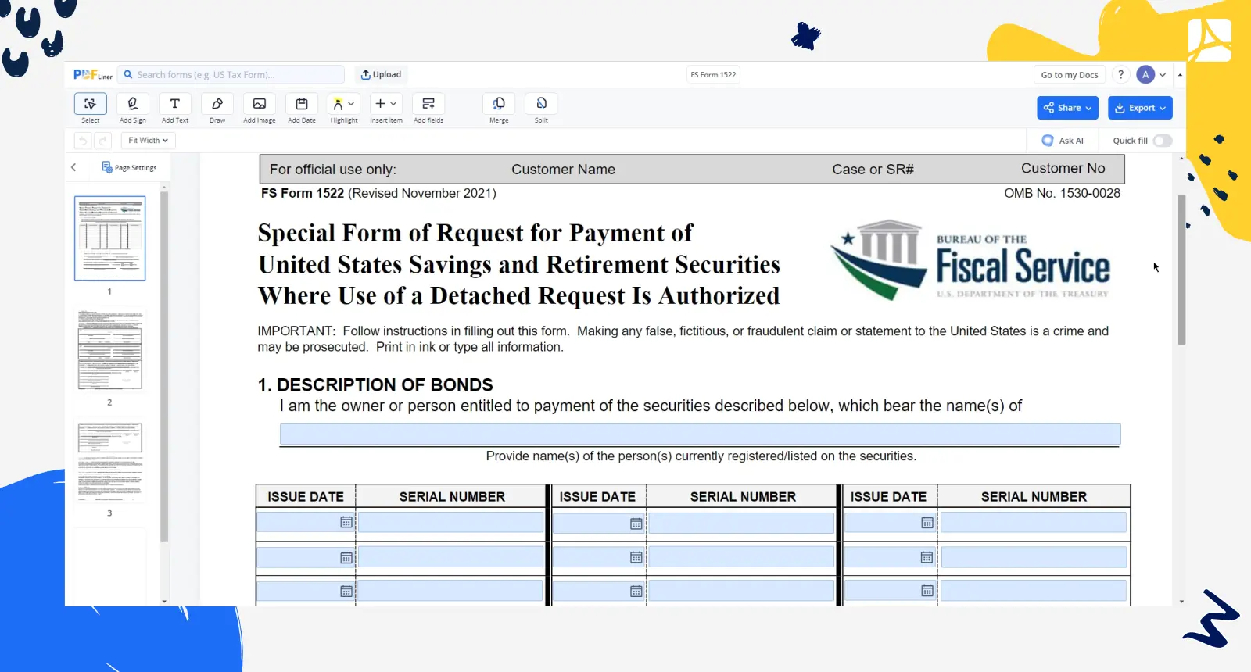The width and height of the screenshot is (1251, 672).
Task: Toggle the Quick fill switch
Action: (1162, 141)
